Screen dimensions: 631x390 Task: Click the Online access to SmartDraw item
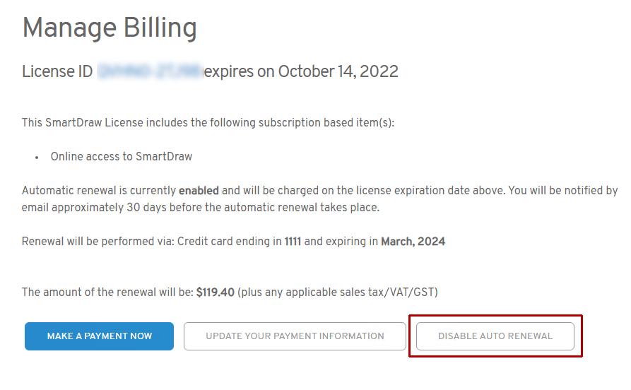click(121, 156)
